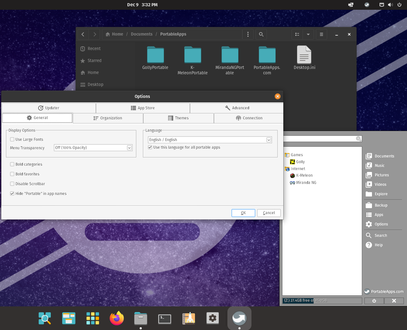Viewport: 407px width, 330px height.
Task: Open the MirandaNGPortable folder
Action: click(x=230, y=60)
